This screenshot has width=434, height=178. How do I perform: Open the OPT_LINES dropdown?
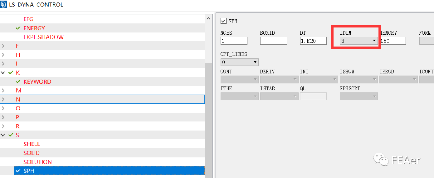[240, 62]
